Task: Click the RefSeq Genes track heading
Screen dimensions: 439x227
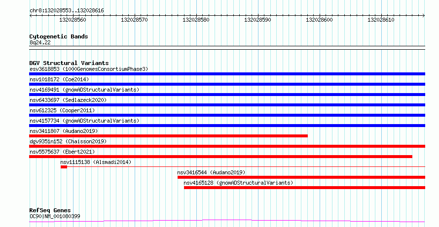Action: tap(50, 210)
